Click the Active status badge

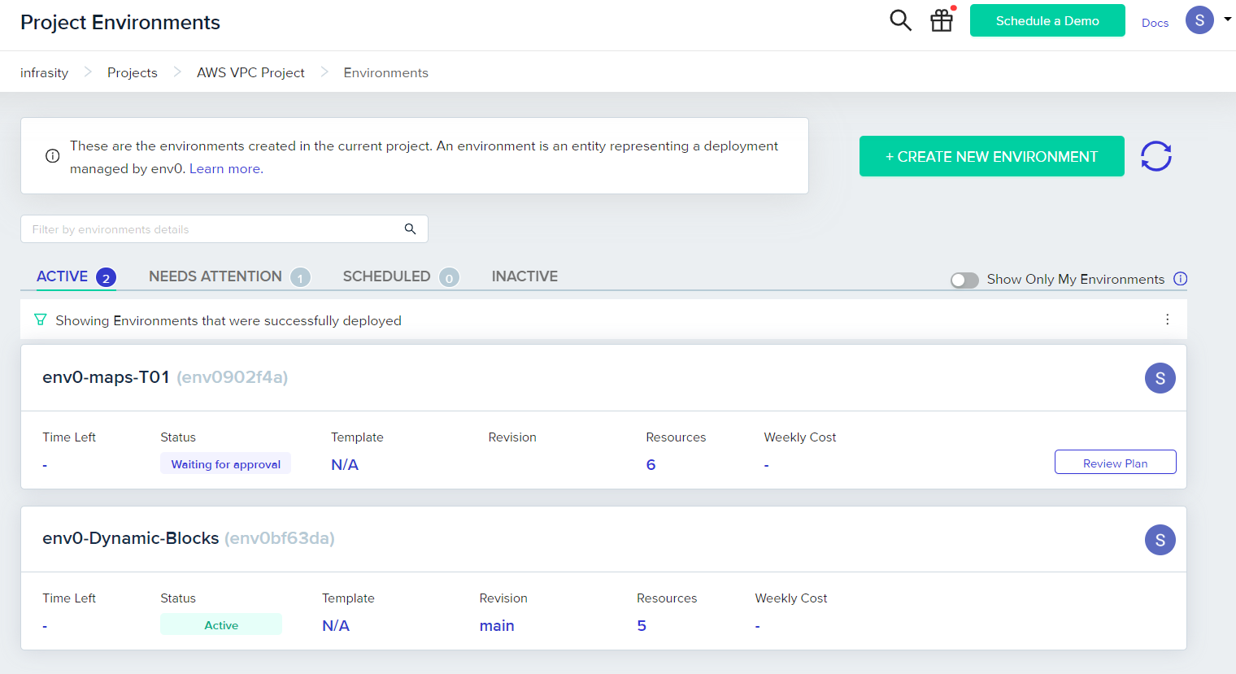tap(221, 625)
